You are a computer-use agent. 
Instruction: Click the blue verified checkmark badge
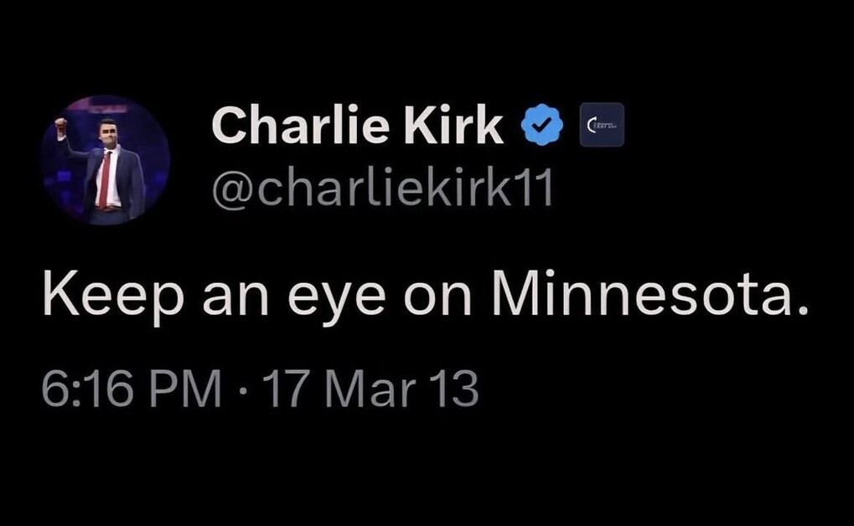542,125
